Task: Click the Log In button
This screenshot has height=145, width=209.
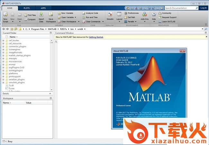Action: 204,8
